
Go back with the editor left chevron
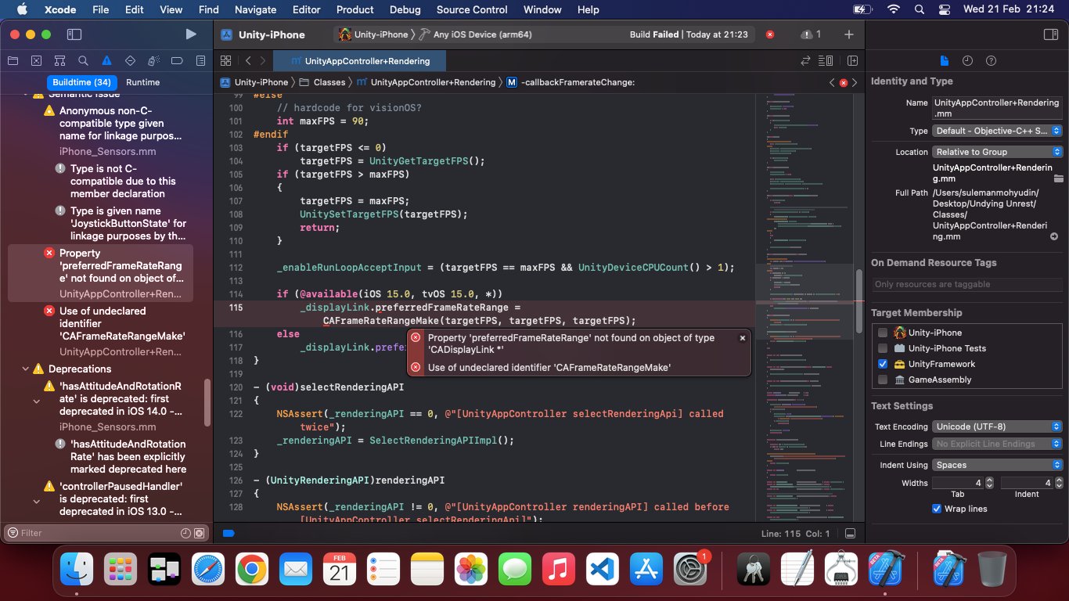click(x=248, y=61)
